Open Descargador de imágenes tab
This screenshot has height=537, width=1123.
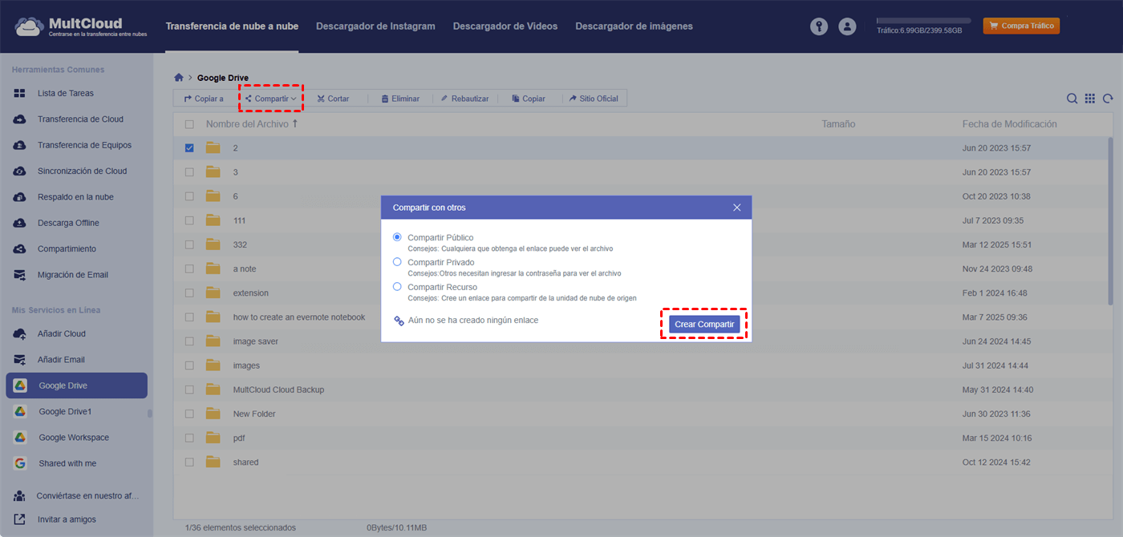[x=634, y=26]
